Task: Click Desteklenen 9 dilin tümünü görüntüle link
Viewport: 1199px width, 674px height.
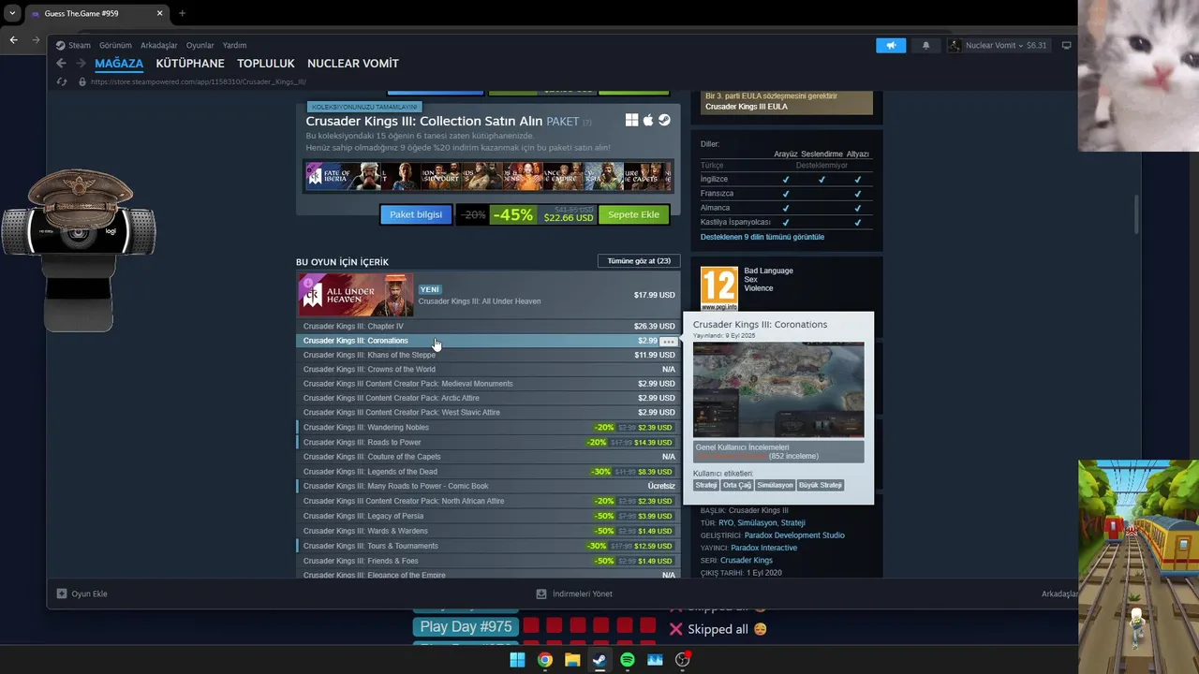Action: pyautogui.click(x=762, y=237)
